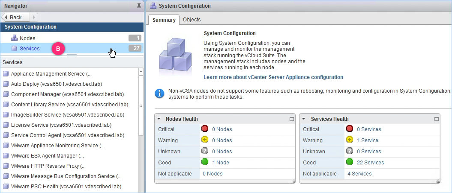This screenshot has width=452, height=193.
Task: Click the large System Configuration cubes image
Action: [x=175, y=55]
